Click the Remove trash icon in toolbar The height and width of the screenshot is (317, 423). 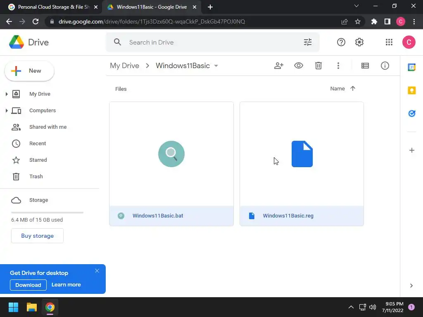coord(318,66)
